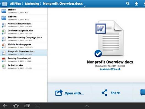The width and height of the screenshot is (145, 109).
Task: Tap the Available Offline info icon
Action: tap(119, 69)
